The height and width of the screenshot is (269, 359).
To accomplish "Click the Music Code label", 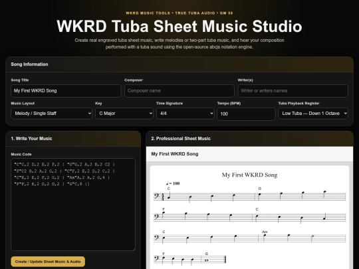I will click(x=21, y=154).
